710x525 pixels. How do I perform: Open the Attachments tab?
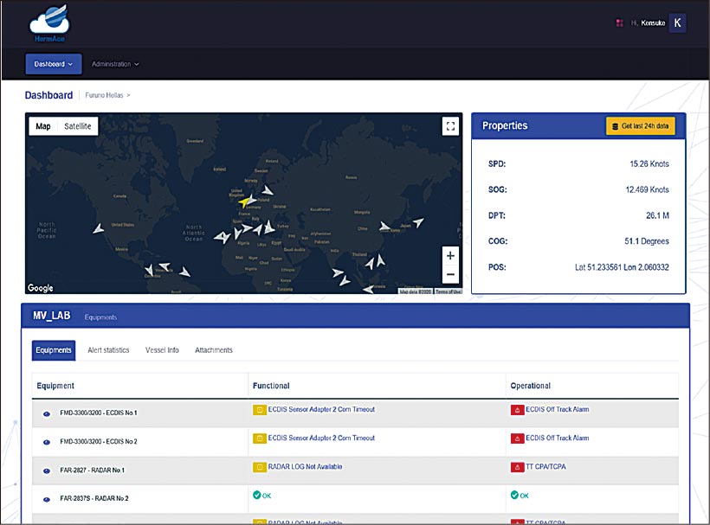214,350
